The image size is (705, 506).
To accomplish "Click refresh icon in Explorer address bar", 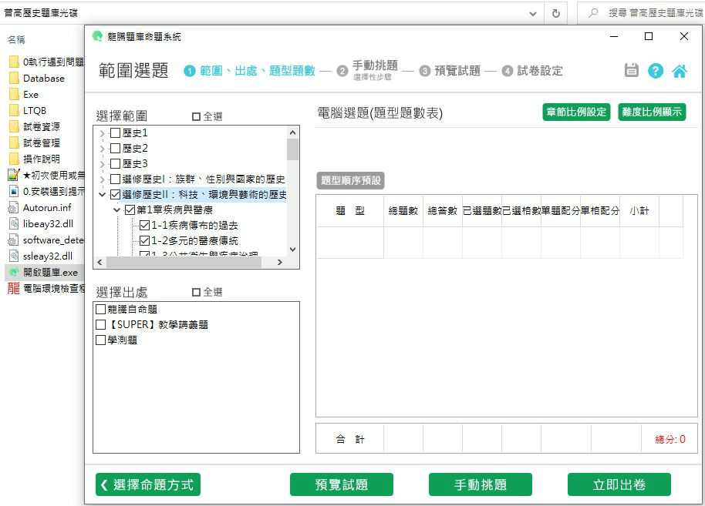I will [x=555, y=13].
